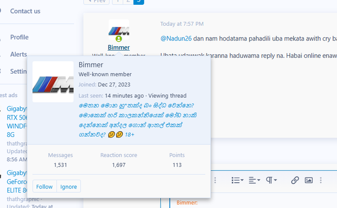Open Bimmer's avatar in the post
Image resolution: width=337 pixels, height=208 pixels.
118,29
